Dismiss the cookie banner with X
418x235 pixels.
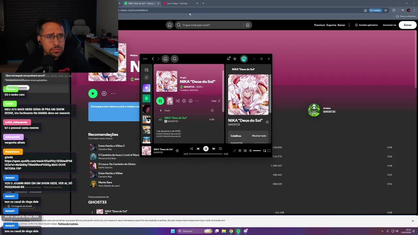(413, 221)
